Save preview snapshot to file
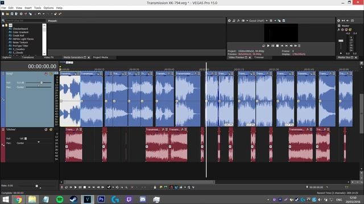The width and height of the screenshot is (364, 204). pos(284,20)
